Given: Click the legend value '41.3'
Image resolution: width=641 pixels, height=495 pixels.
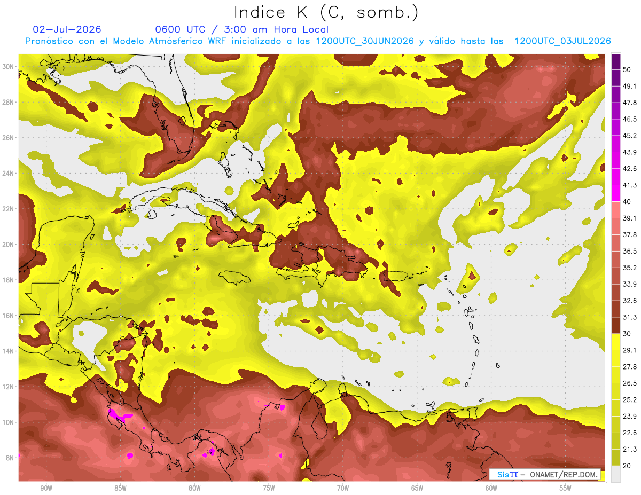Looking at the screenshot, I should (629, 185).
